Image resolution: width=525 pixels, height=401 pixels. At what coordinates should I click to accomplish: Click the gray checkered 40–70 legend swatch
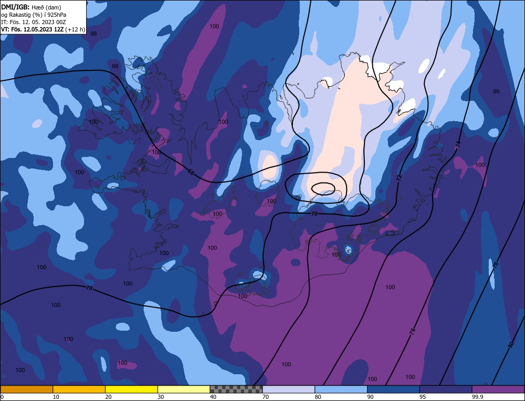point(236,389)
